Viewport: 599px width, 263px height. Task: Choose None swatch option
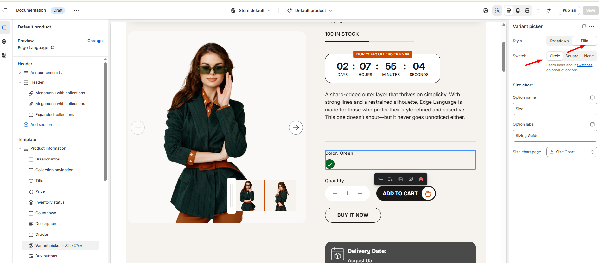(x=589, y=56)
